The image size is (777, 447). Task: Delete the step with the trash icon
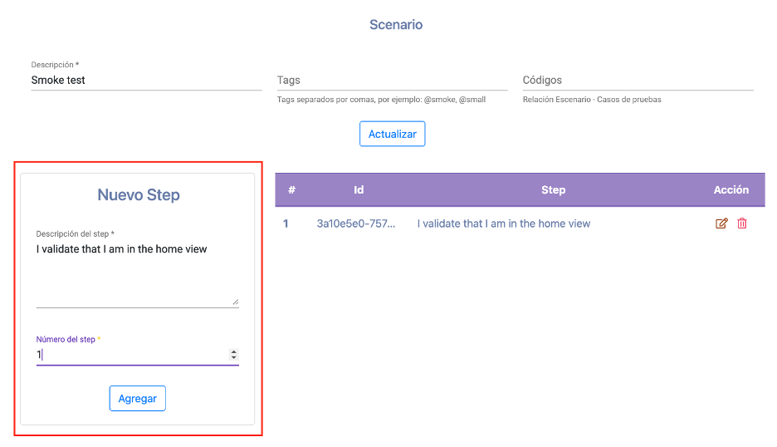pyautogui.click(x=742, y=223)
